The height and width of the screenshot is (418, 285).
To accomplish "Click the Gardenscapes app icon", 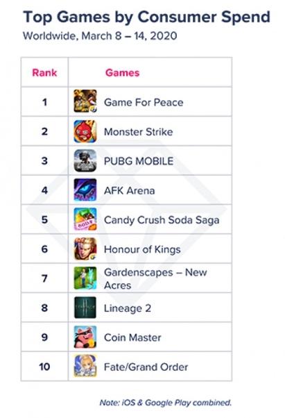I will (85, 278).
